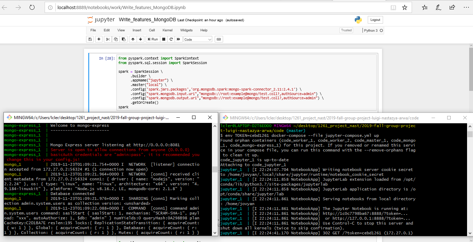Open the View menu
Image resolution: width=473 pixels, height=242 pixels.
[121, 30]
